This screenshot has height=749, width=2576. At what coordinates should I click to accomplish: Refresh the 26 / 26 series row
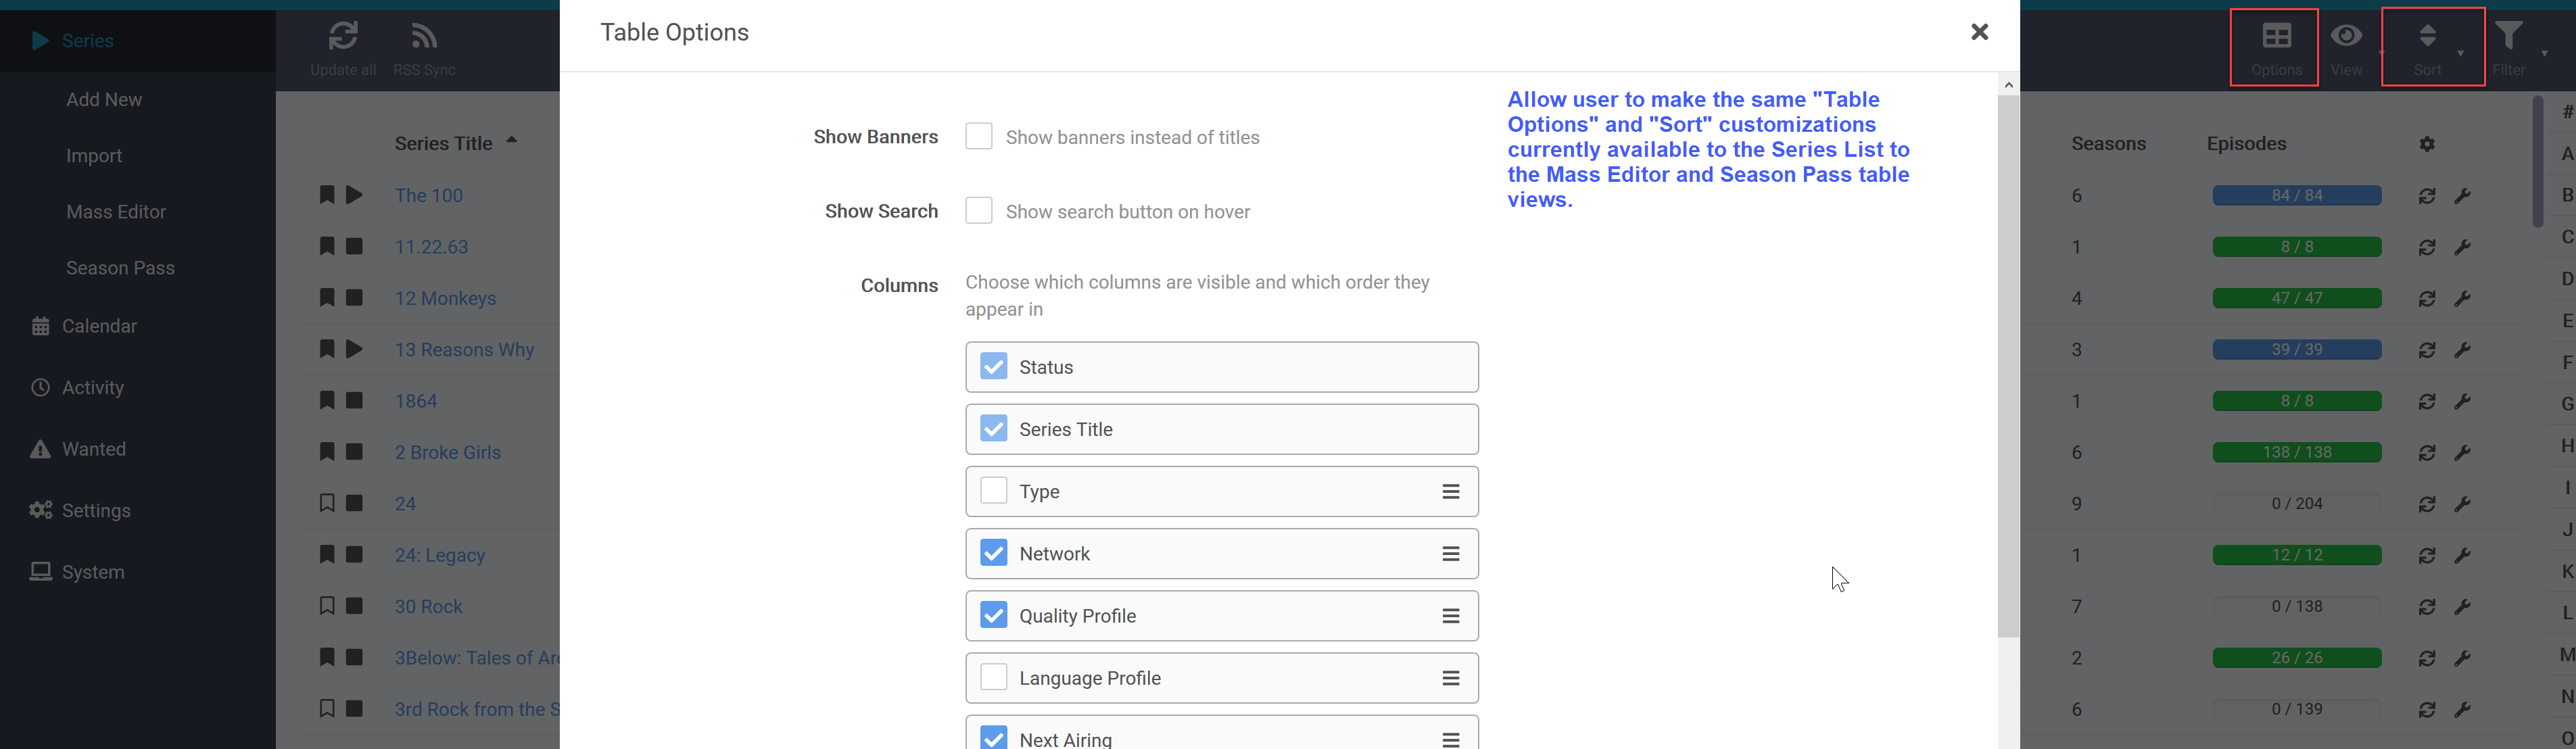coord(2427,658)
